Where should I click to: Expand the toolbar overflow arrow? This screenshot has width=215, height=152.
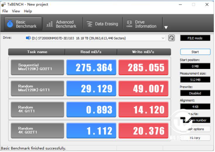tap(166, 27)
